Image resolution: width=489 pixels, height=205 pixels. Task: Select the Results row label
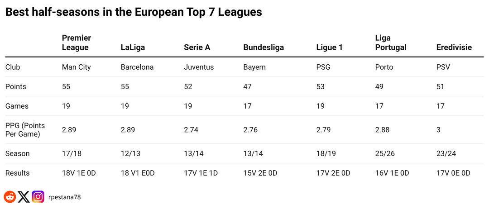tap(17, 173)
